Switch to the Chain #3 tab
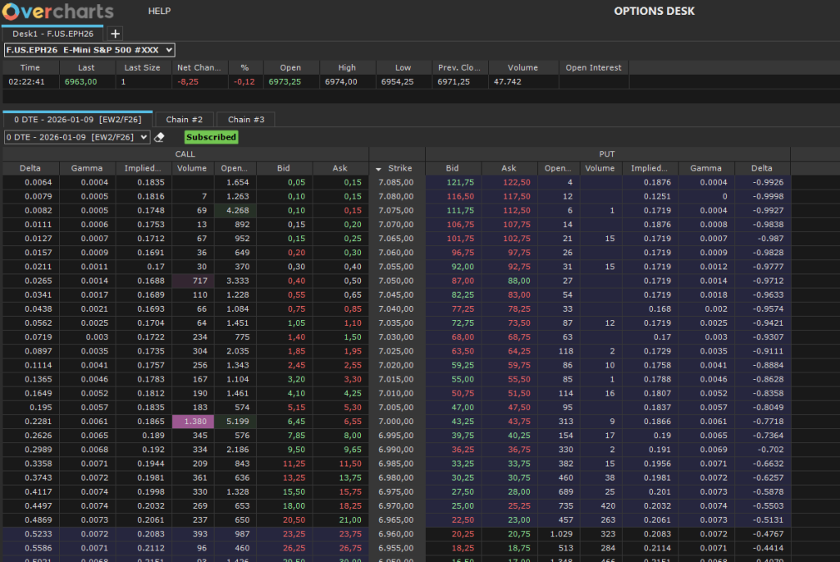 coord(245,120)
